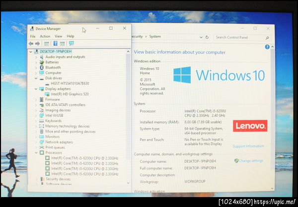298x207 pixels.
Task: Select Intel(R) HD Graphics 520 adapter
Action: [x=70, y=94]
